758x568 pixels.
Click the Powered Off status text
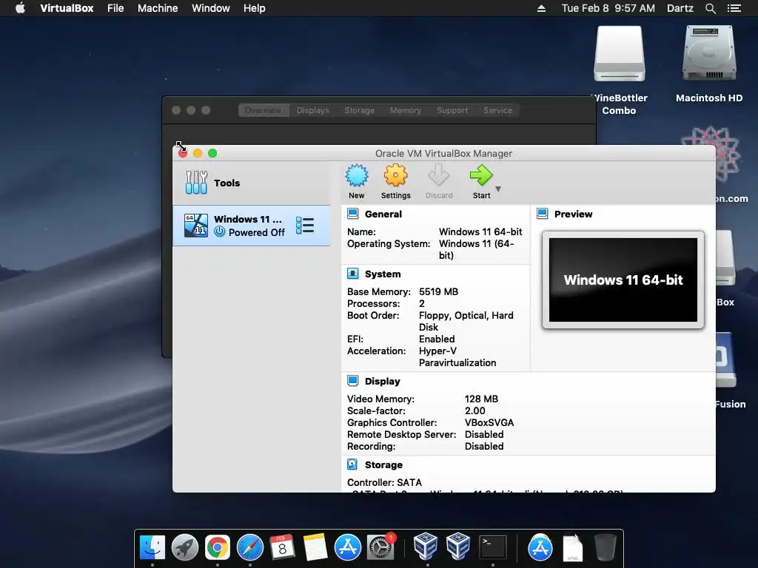coord(257,232)
